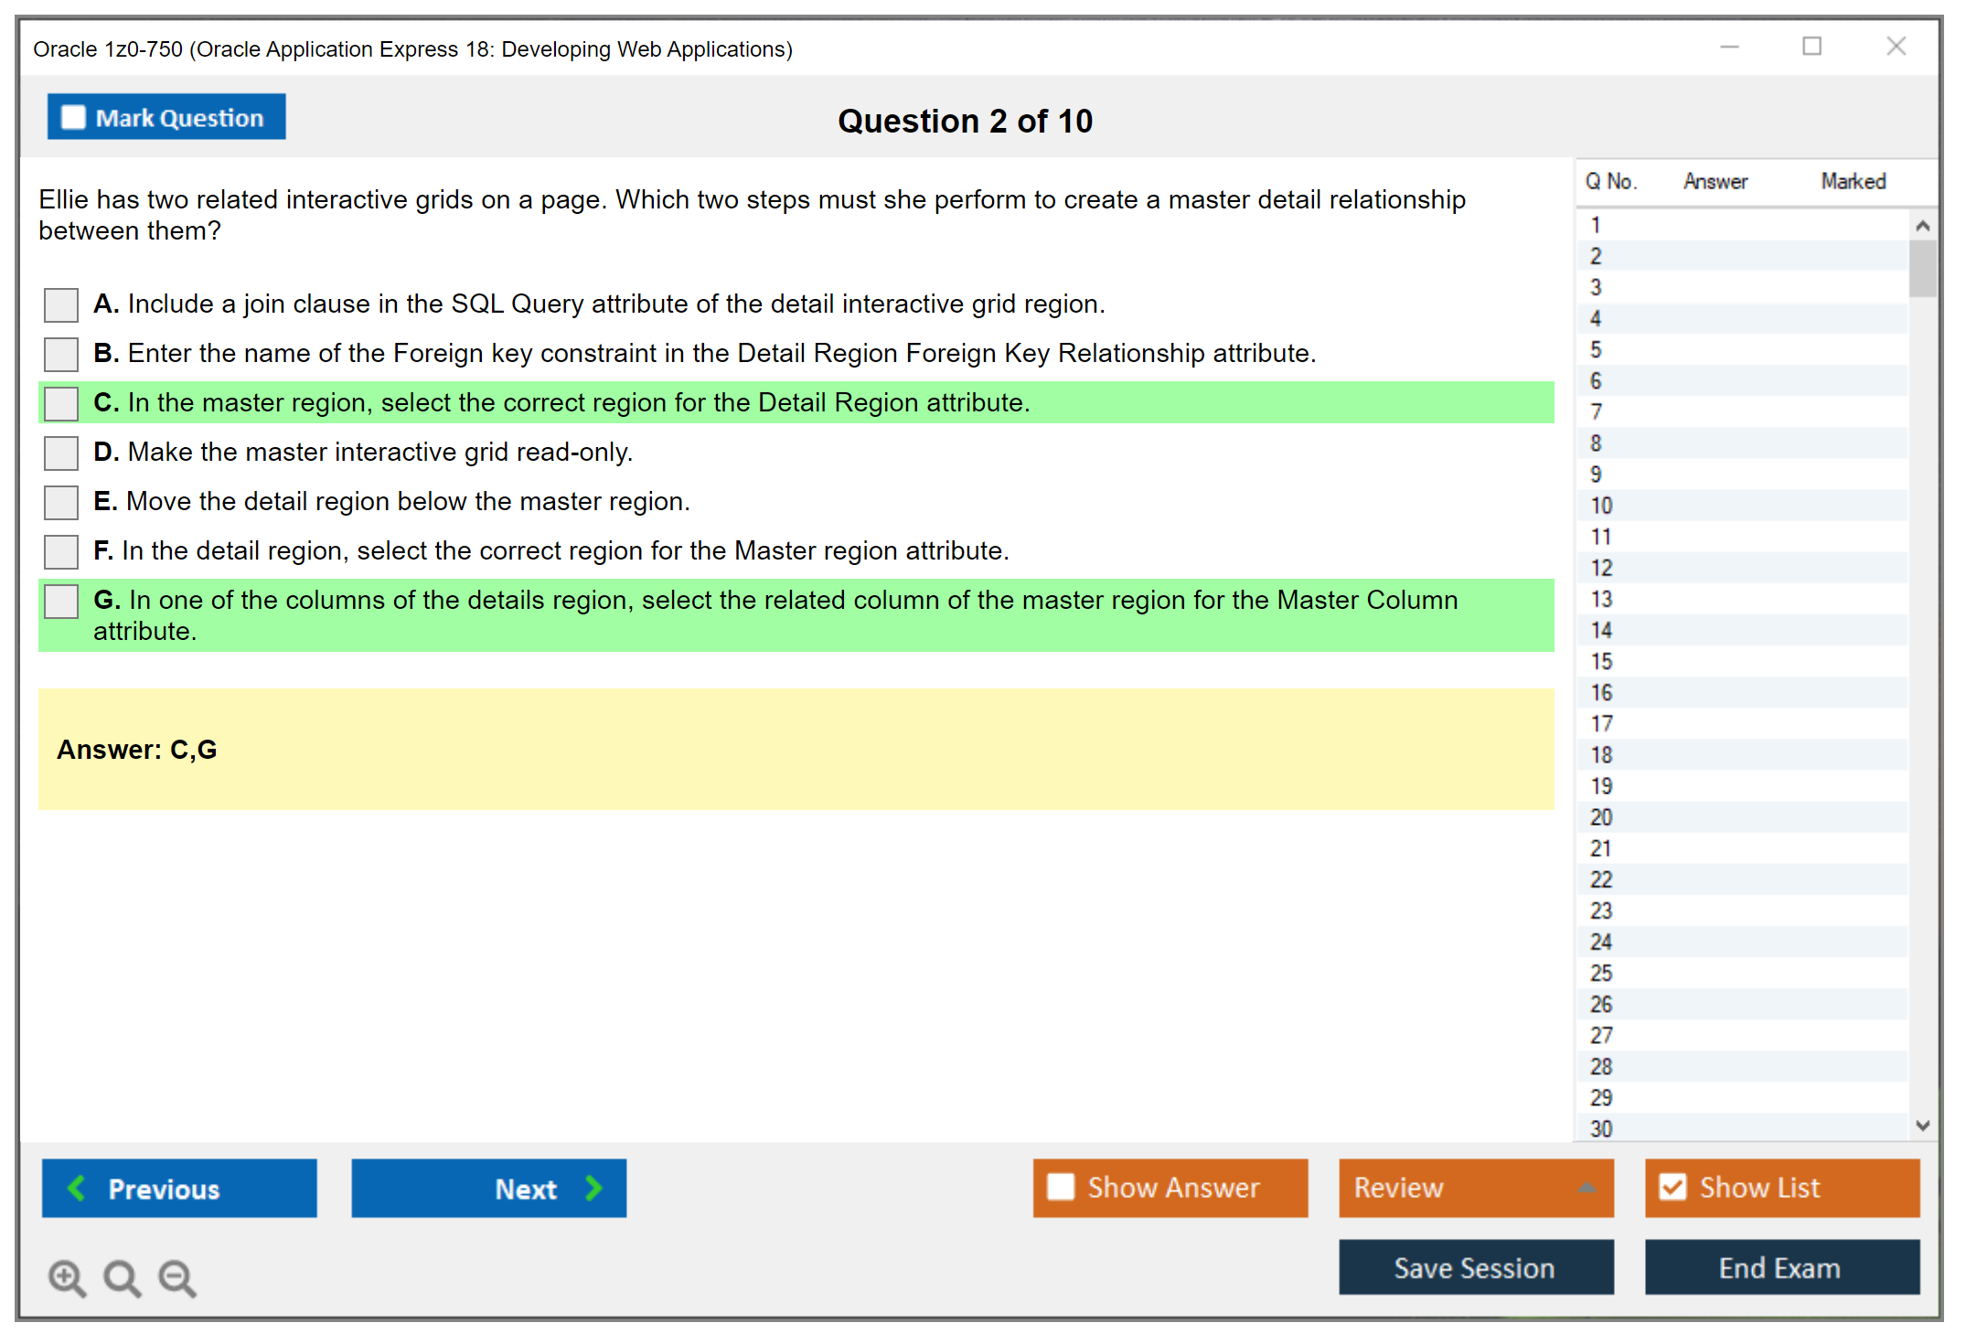Viewport: 1966px width, 1344px height.
Task: Click the question list scrollbar up arrow
Action: click(1923, 223)
